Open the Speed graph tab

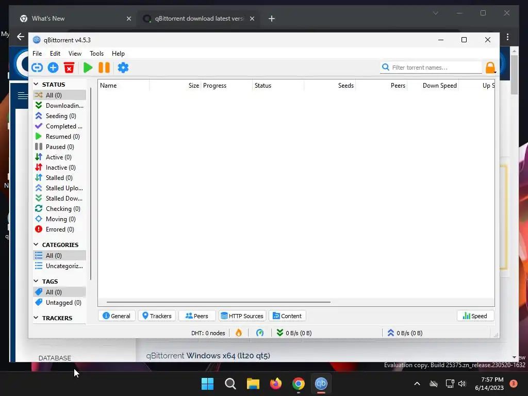[x=475, y=316]
